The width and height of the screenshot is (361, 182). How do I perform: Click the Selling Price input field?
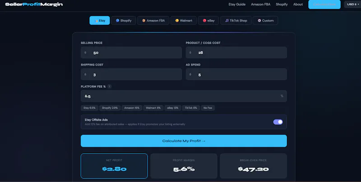[x=131, y=53]
